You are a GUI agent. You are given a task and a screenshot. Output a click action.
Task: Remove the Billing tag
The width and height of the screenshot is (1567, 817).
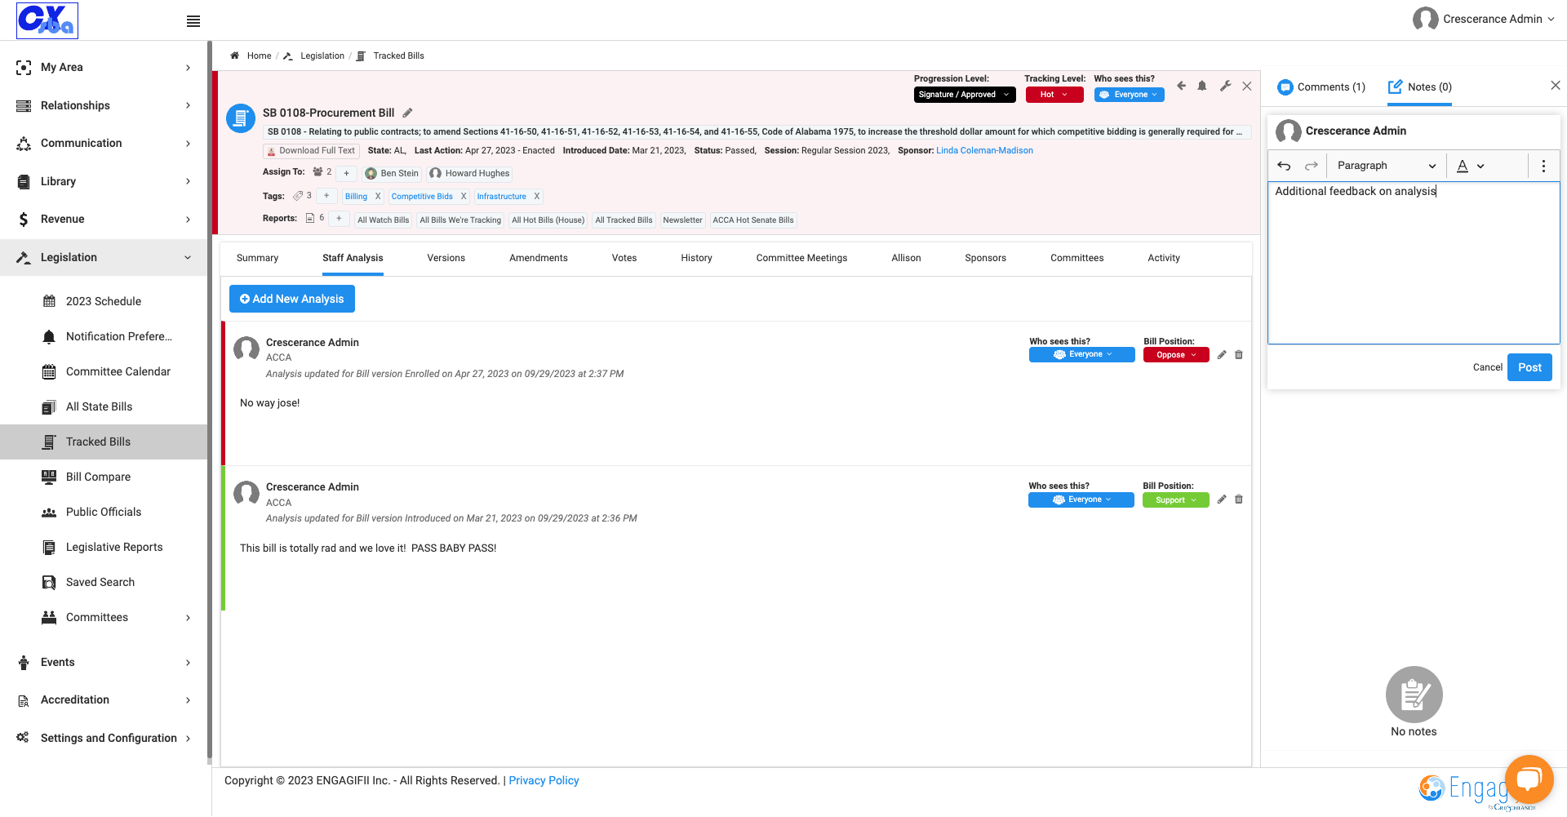click(x=378, y=197)
